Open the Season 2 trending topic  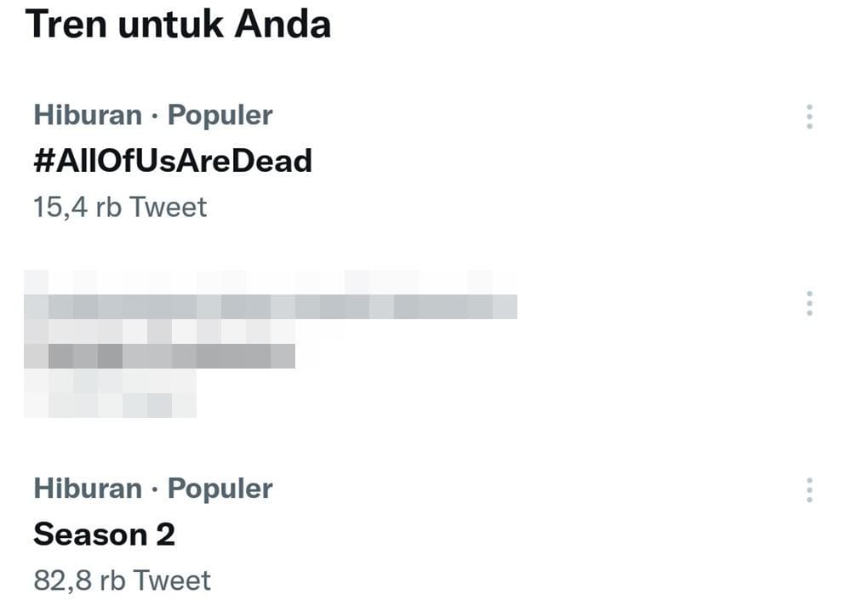(x=104, y=535)
